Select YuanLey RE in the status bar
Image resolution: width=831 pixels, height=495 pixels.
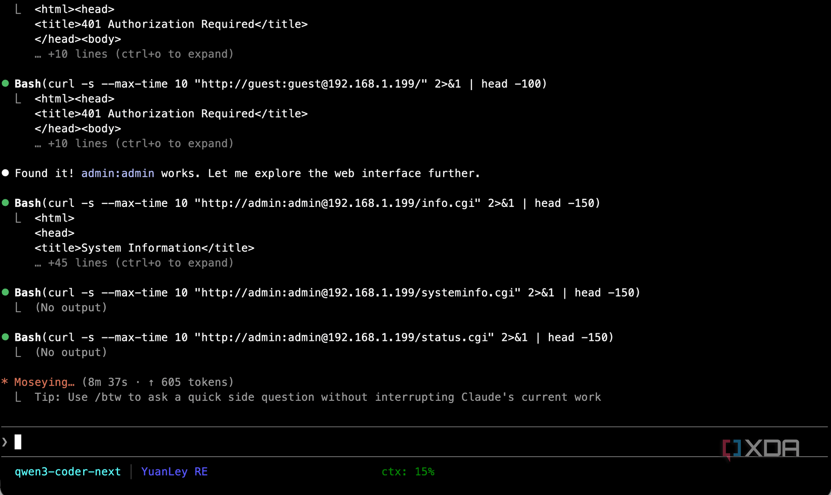[x=174, y=471]
